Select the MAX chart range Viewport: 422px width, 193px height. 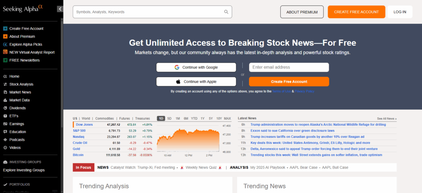tap(227, 118)
